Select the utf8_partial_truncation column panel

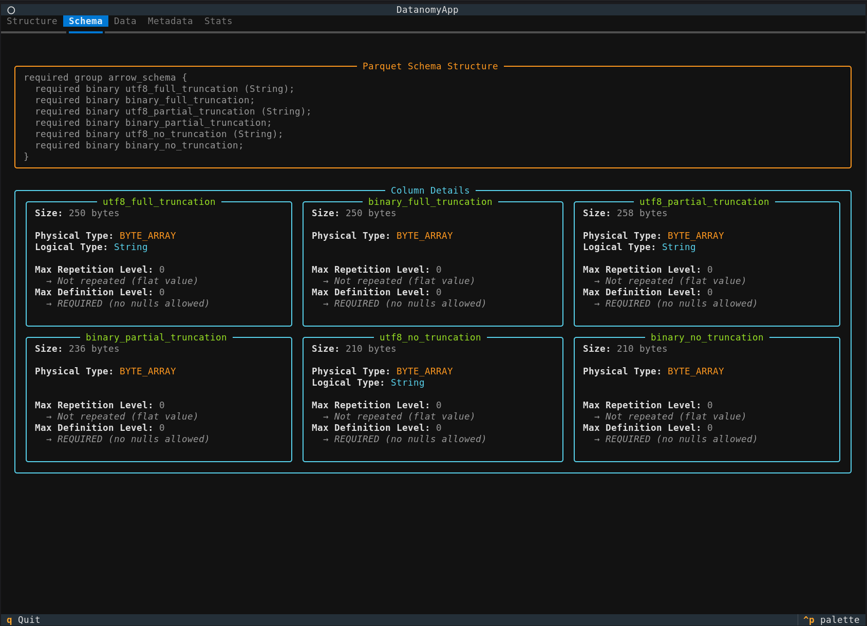click(x=704, y=202)
